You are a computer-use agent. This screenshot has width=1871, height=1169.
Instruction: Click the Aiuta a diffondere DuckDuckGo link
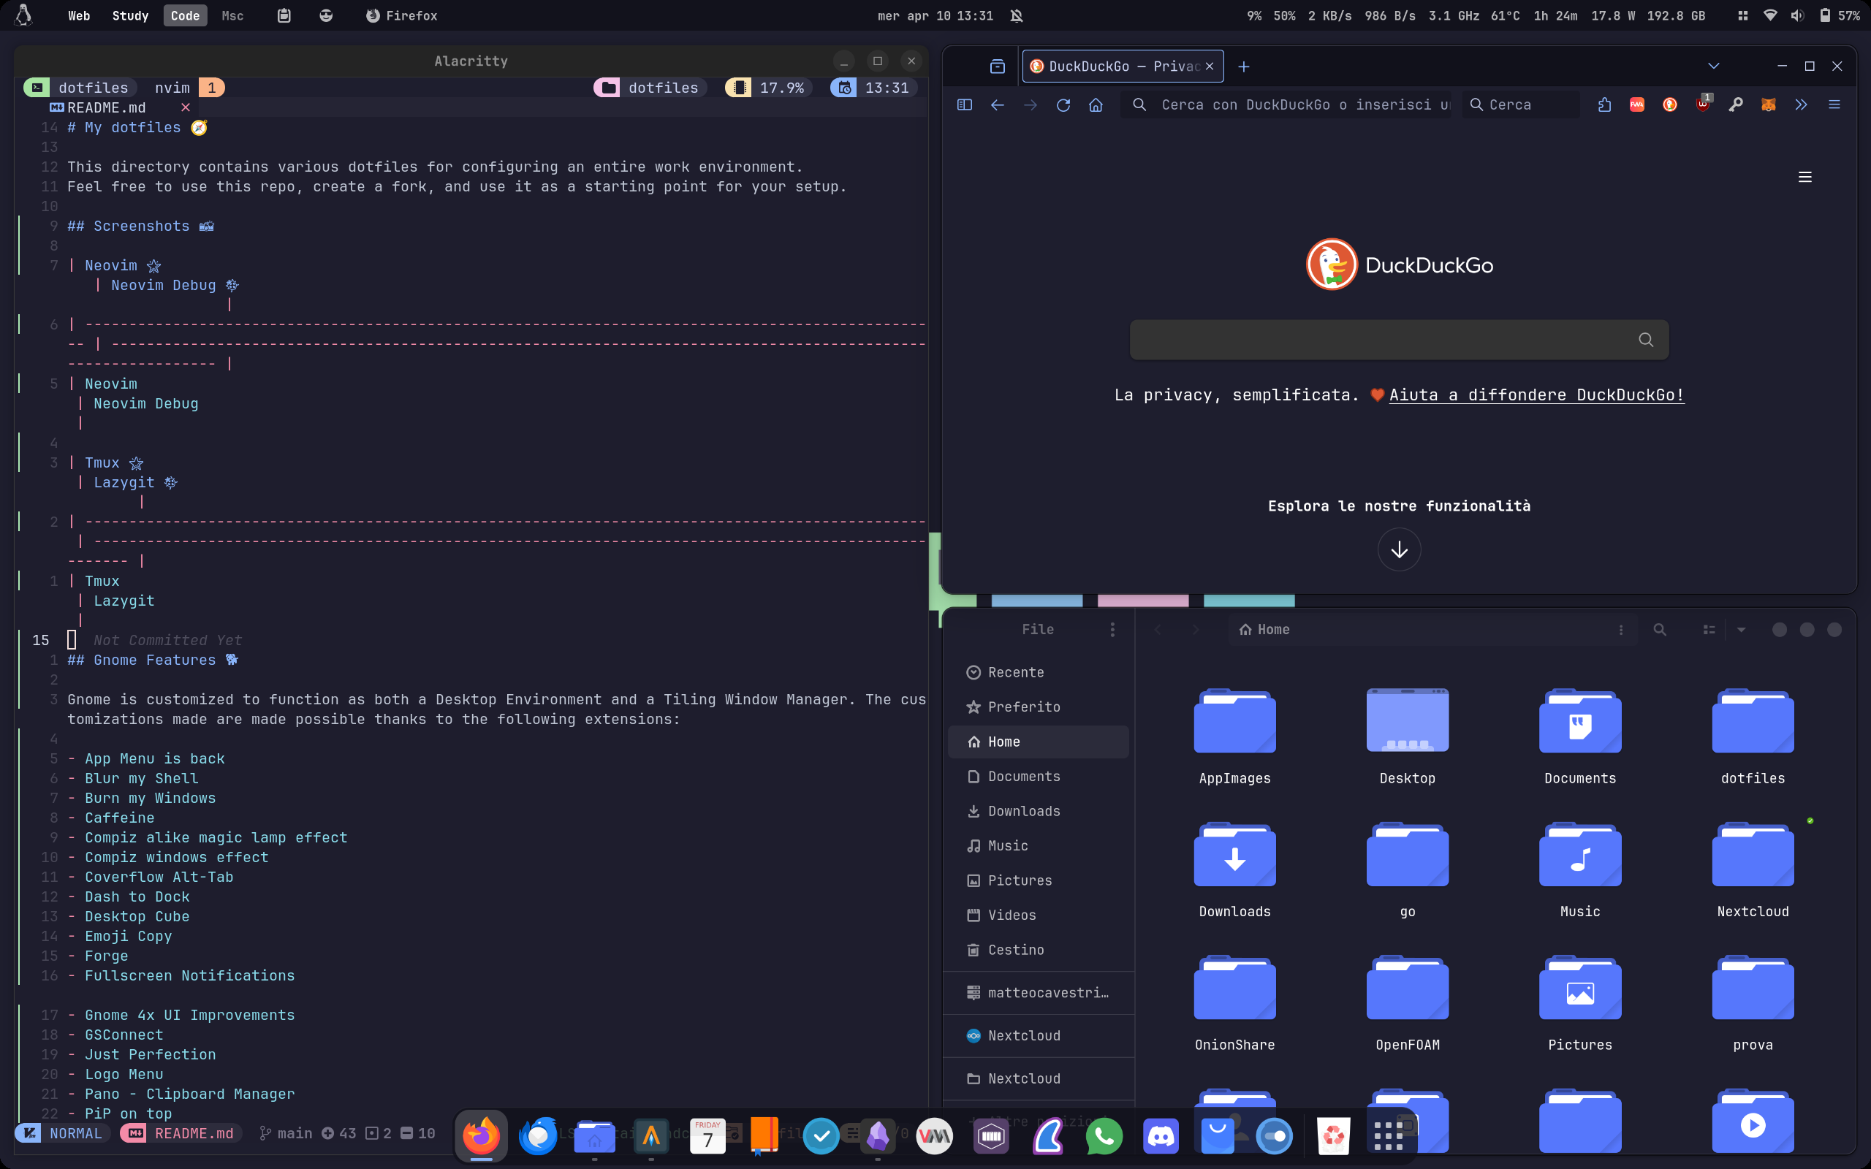tap(1536, 395)
